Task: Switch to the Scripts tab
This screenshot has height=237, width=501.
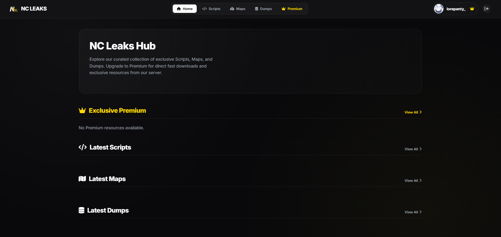Action: pos(214,9)
